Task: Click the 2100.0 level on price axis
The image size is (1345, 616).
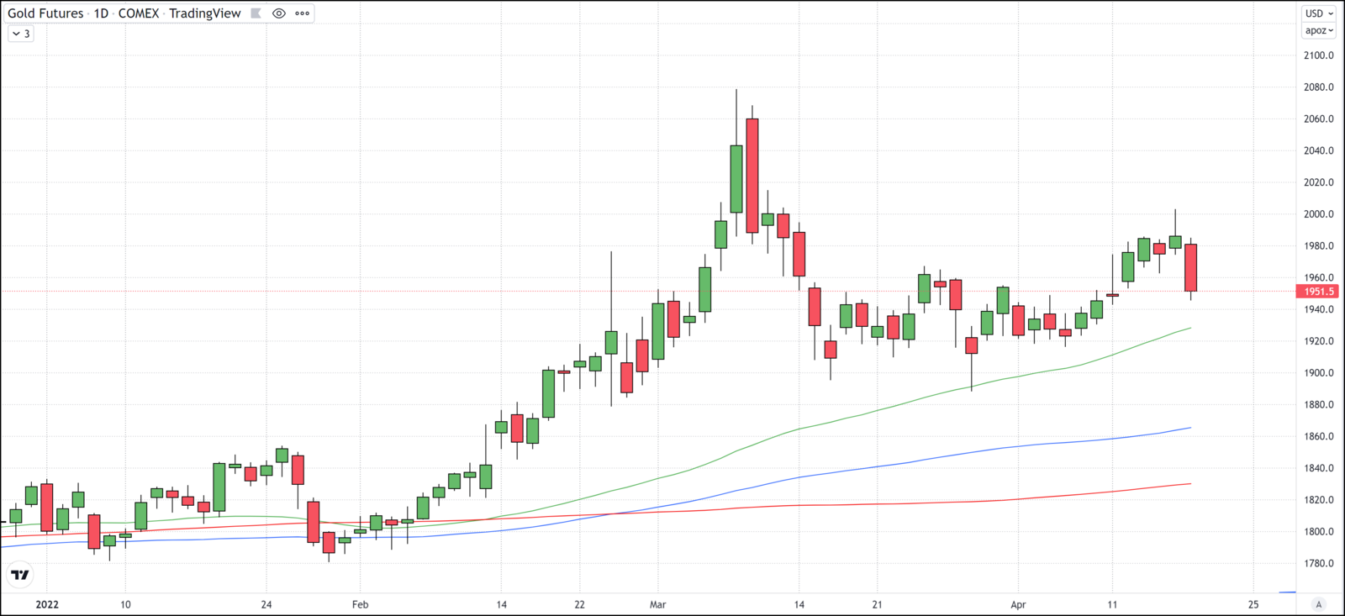Action: (x=1318, y=55)
